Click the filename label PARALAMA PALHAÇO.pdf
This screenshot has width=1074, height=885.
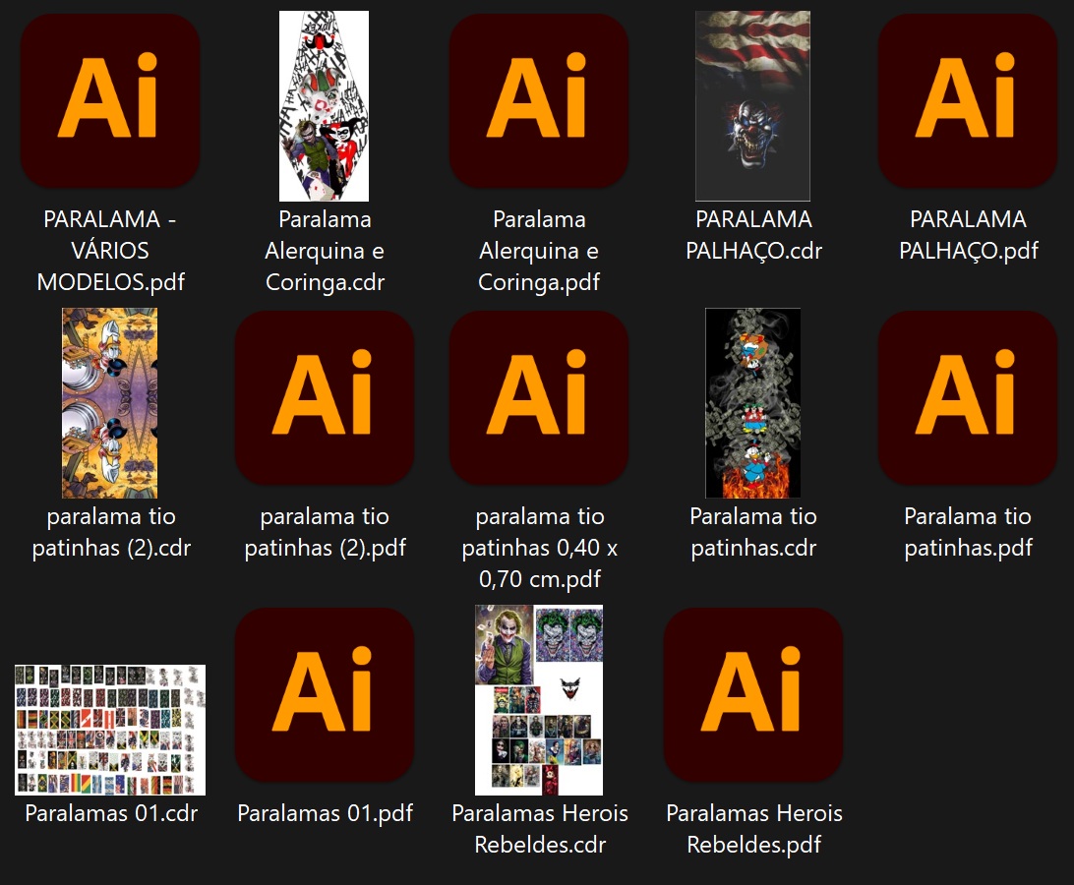click(x=968, y=235)
